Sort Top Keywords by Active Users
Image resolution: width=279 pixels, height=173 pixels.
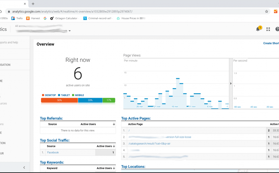pyautogui.click(x=114, y=168)
